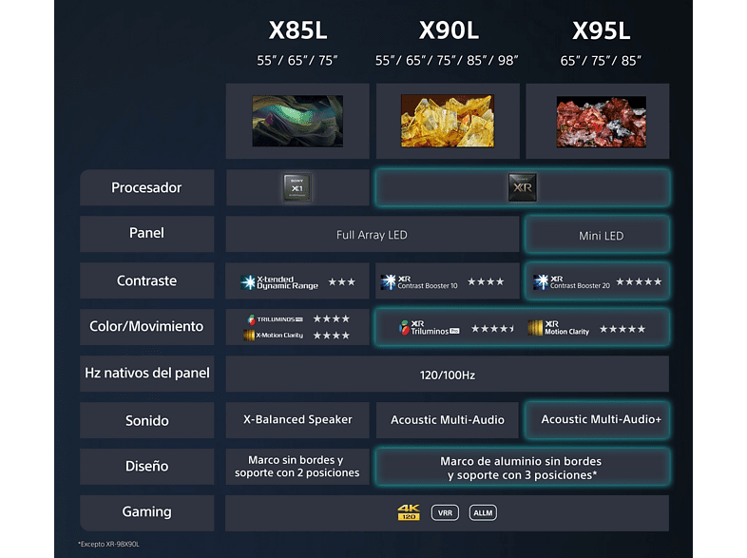Screen dimensions: 747x558
Task: Click the Triluminos logo in the X85L column
Action: tap(275, 319)
